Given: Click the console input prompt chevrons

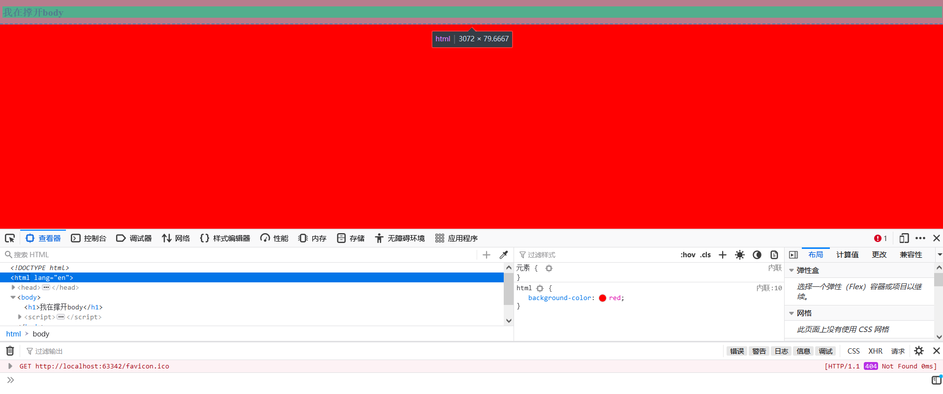Looking at the screenshot, I should (x=10, y=380).
